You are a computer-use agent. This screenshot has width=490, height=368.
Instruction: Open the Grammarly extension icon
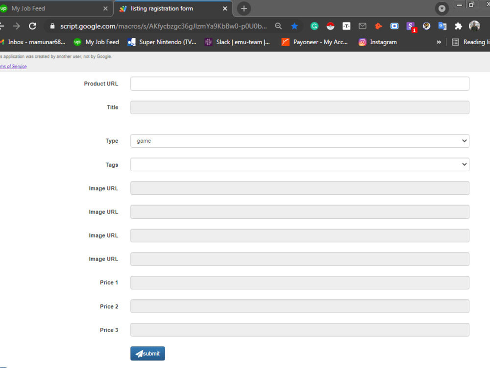[315, 26]
